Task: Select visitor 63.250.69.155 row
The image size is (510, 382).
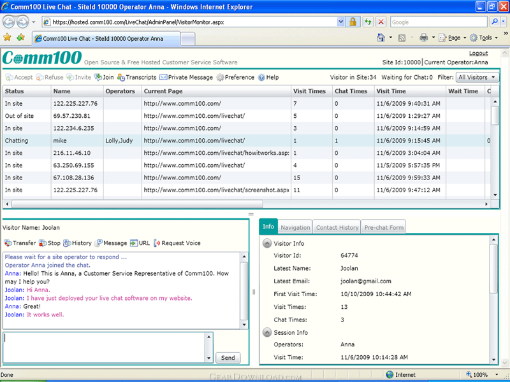Action: click(x=247, y=166)
